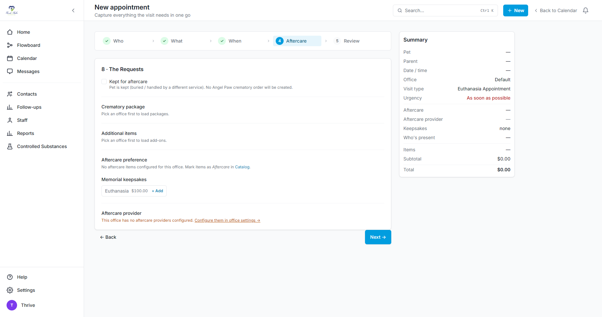Open Reports page
The width and height of the screenshot is (602, 317).
pos(42,133)
